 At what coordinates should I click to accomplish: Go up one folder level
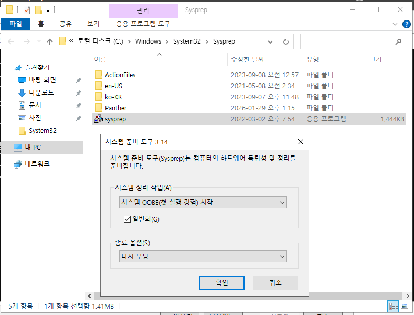tap(50, 41)
